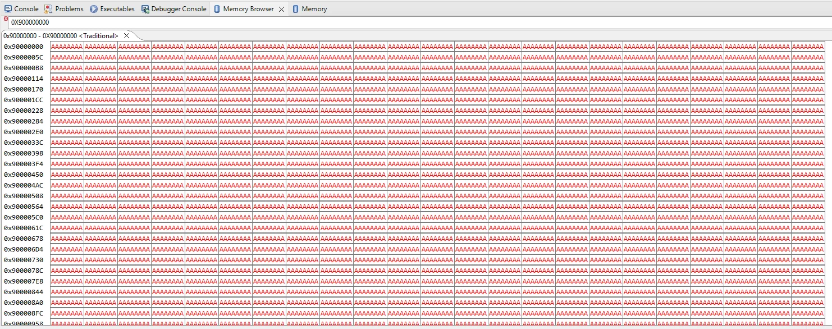Select row address 0x900003F4
This screenshot has width=832, height=329.
point(24,164)
